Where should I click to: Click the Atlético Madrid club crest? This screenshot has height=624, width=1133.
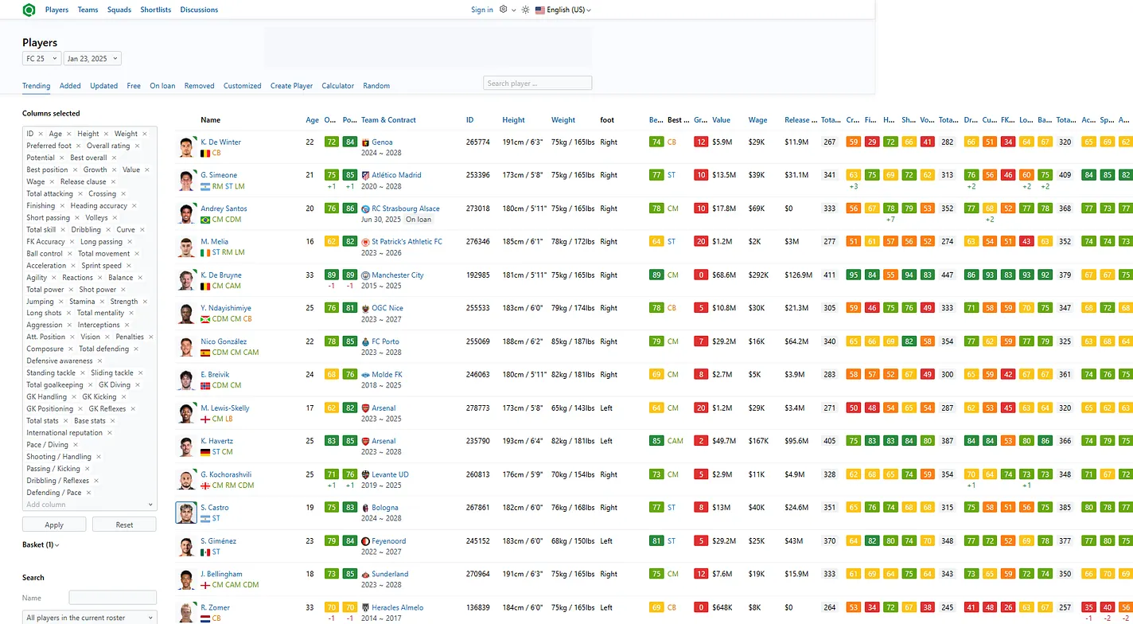[366, 175]
